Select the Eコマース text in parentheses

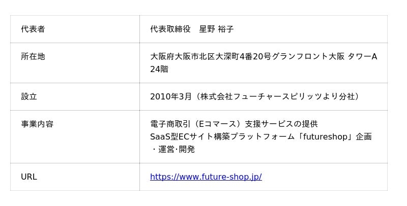coord(218,124)
